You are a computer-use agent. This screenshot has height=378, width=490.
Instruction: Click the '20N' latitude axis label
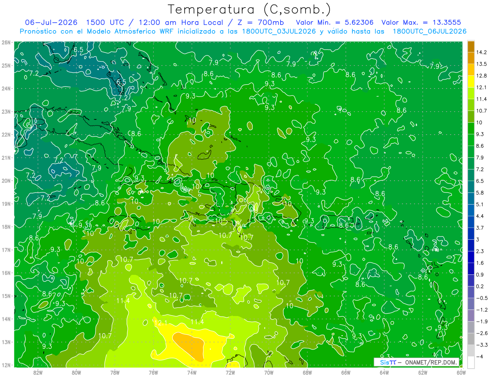6,181
